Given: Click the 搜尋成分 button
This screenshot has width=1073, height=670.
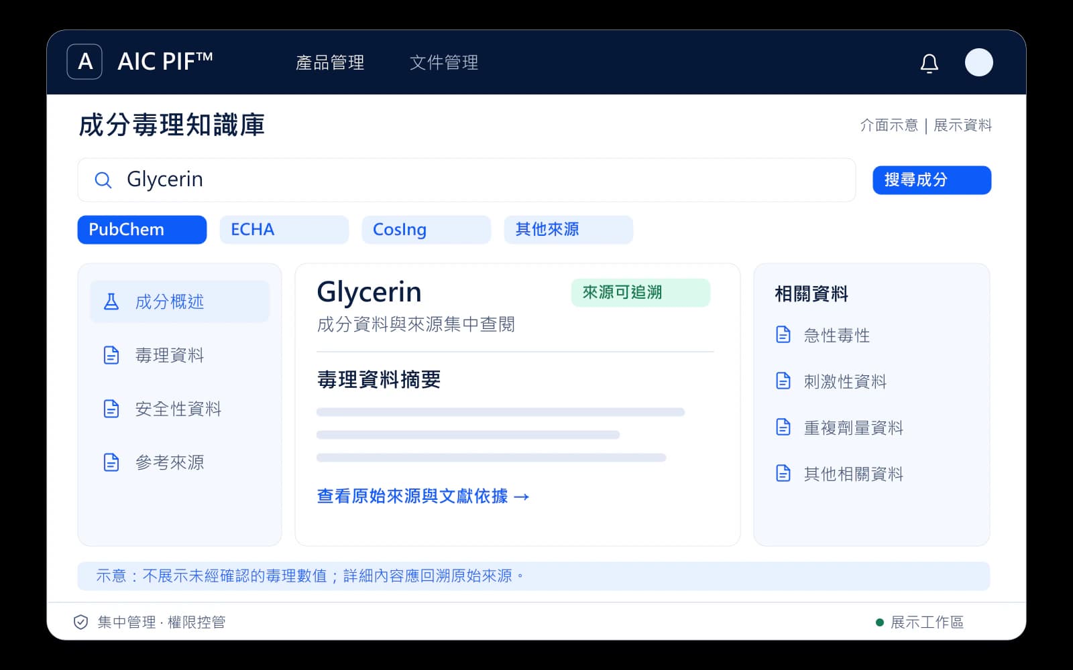Looking at the screenshot, I should (x=931, y=180).
